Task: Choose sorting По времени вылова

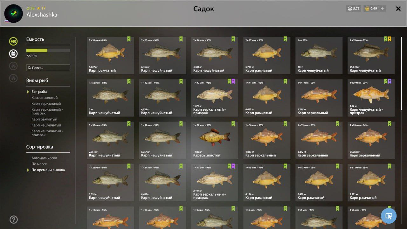Action: (x=48, y=170)
